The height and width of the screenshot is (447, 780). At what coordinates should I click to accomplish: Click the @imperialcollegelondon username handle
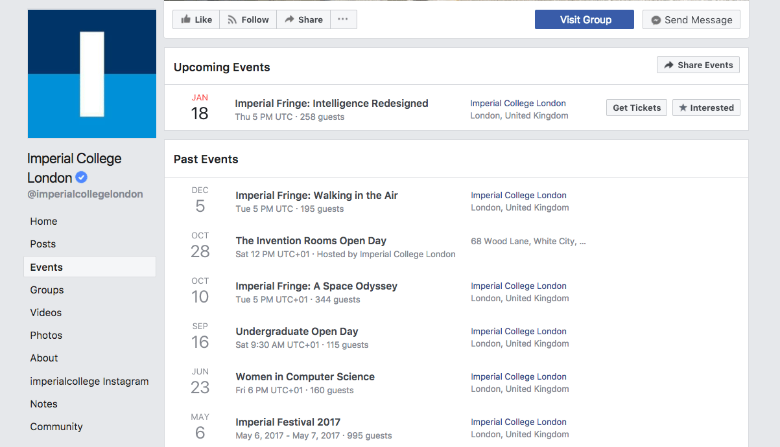(x=85, y=193)
